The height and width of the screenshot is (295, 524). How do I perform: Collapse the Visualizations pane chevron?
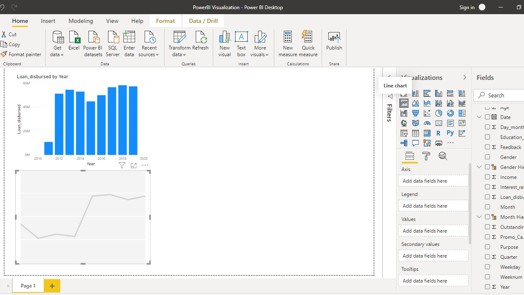[465, 77]
